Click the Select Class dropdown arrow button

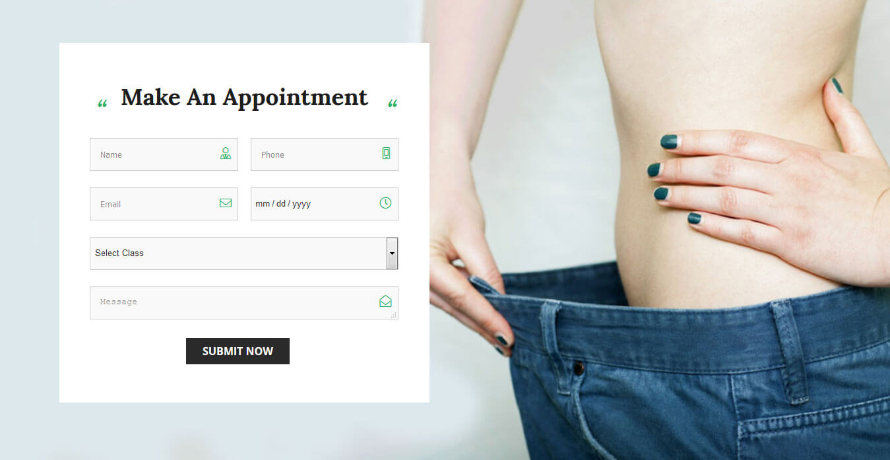pos(392,253)
